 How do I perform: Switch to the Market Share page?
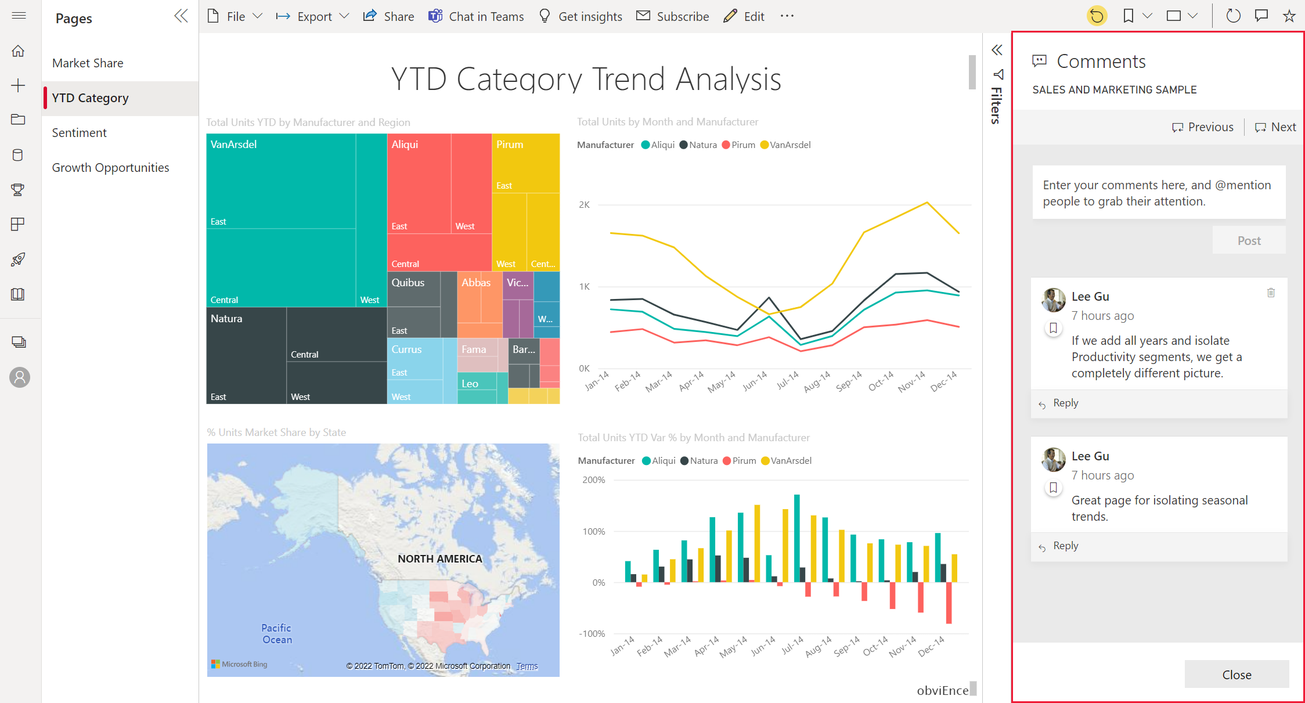(88, 62)
